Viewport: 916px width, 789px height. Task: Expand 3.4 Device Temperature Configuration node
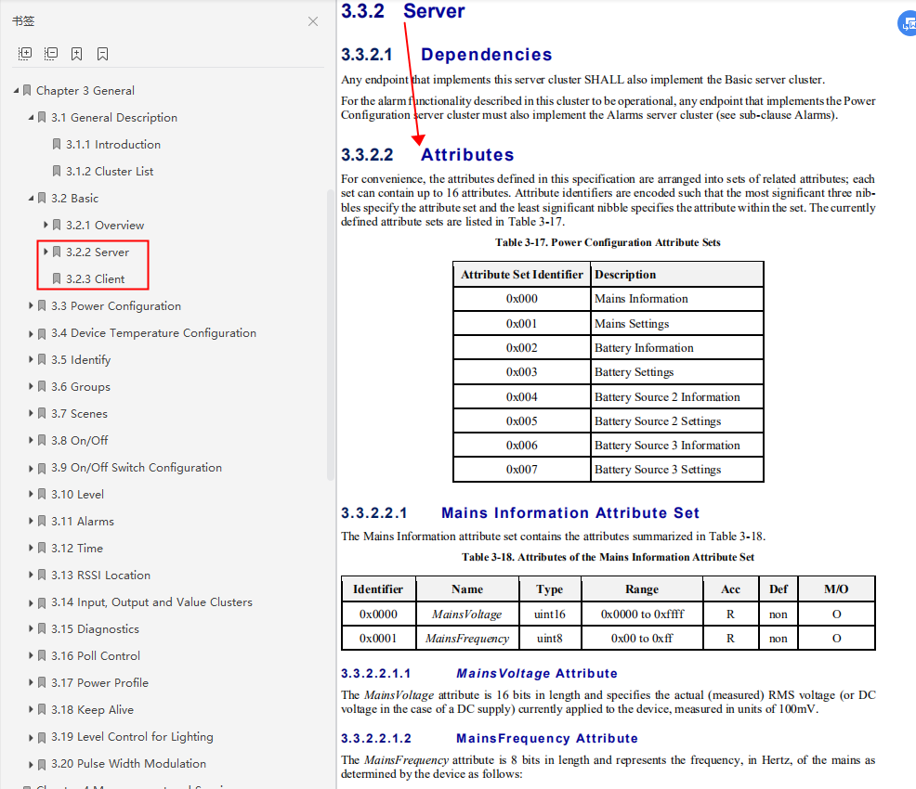31,333
